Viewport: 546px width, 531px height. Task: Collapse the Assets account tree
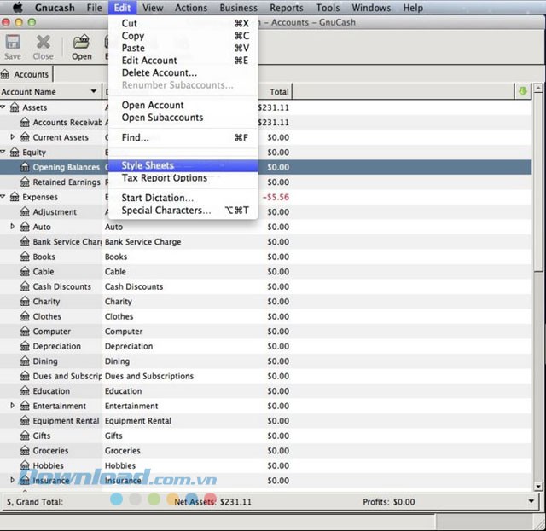[x=3, y=107]
